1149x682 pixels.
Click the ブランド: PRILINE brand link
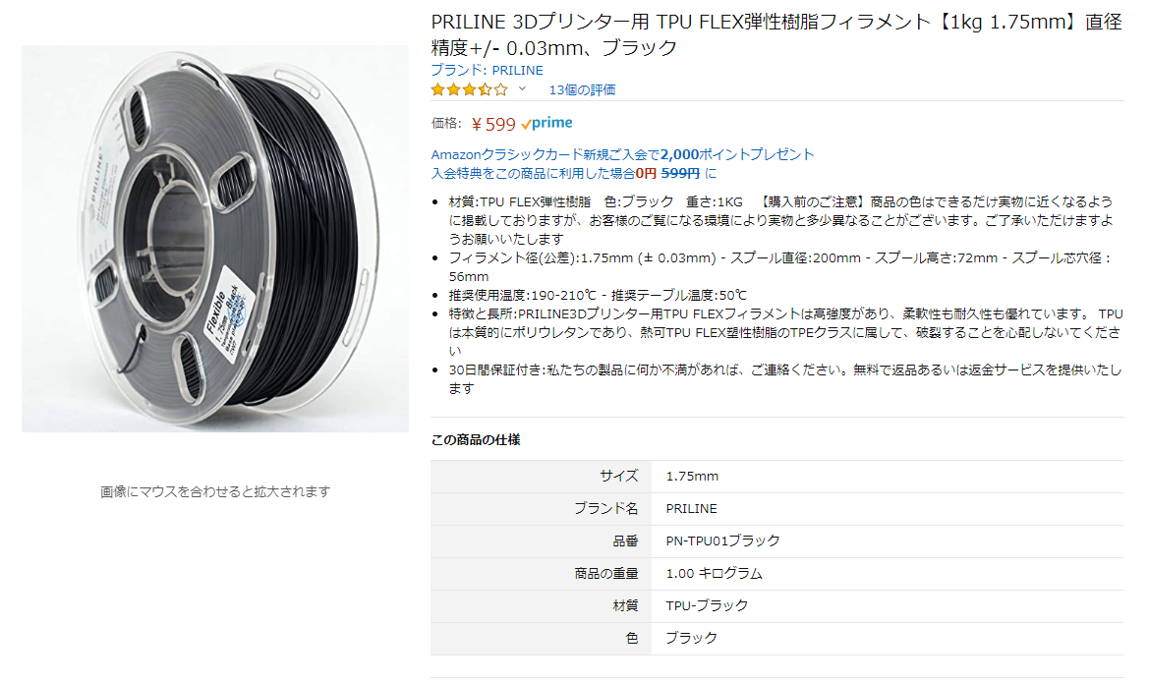coord(487,71)
